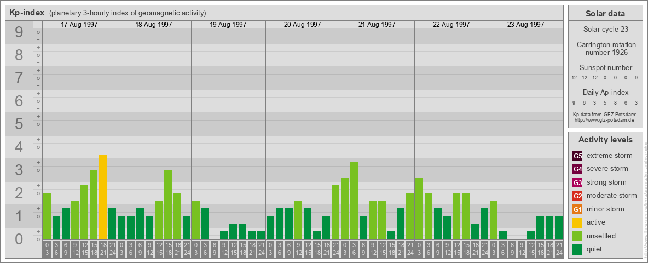This screenshot has width=648, height=263.
Task: Click the Solar data panel heading
Action: point(605,14)
